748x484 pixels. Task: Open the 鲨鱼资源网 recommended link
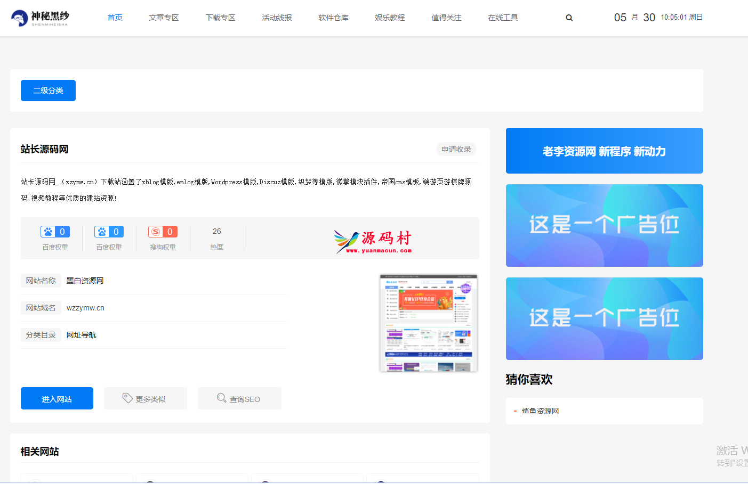click(x=540, y=411)
